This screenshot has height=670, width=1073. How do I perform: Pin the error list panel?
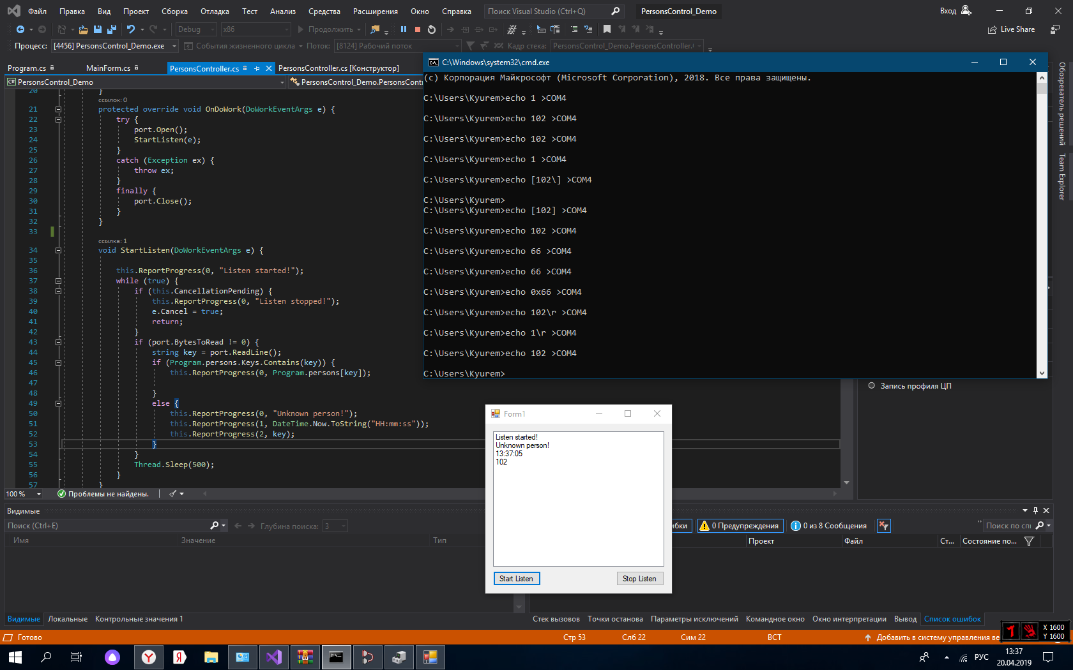pyautogui.click(x=1035, y=510)
